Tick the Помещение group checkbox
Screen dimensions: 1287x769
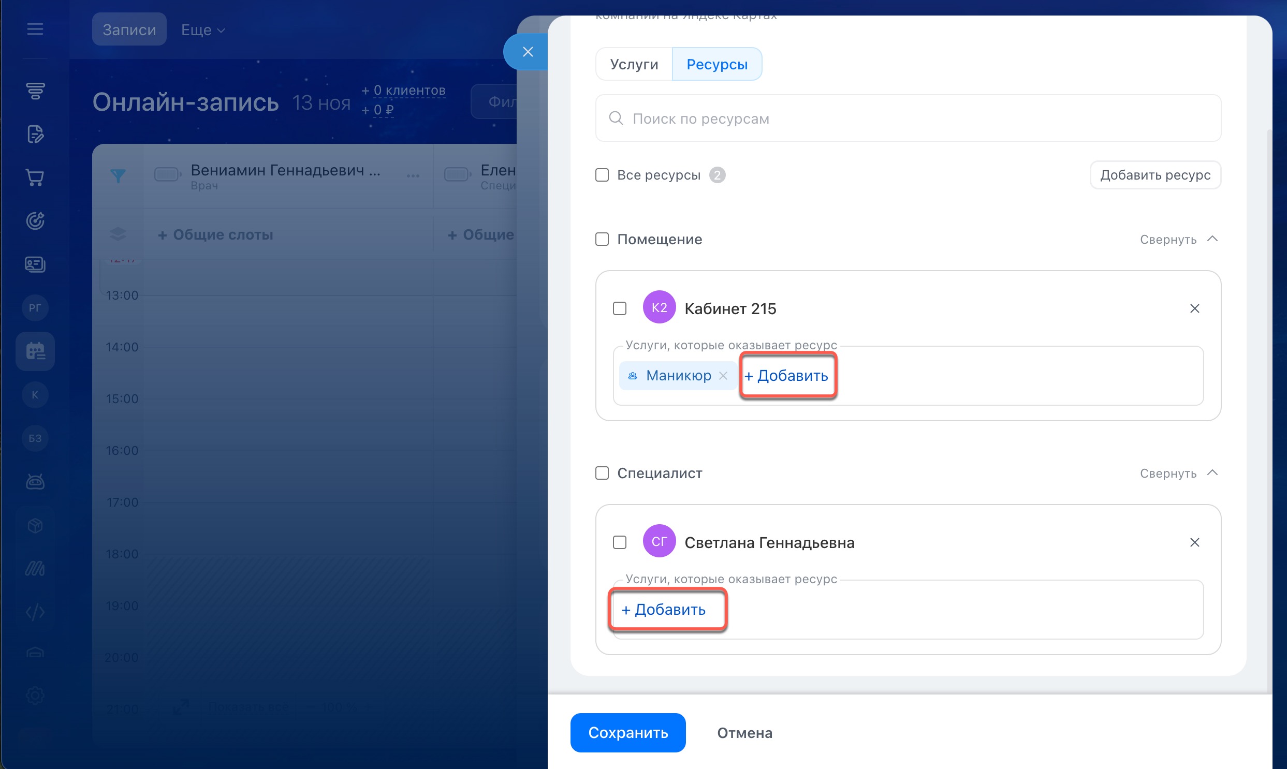tap(602, 240)
